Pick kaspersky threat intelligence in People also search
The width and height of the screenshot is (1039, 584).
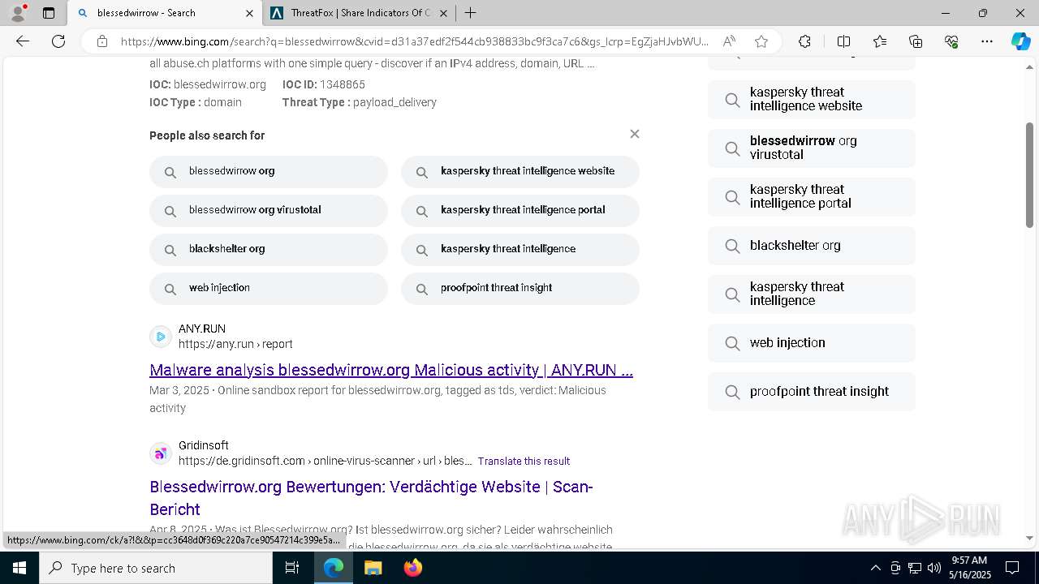tap(520, 250)
